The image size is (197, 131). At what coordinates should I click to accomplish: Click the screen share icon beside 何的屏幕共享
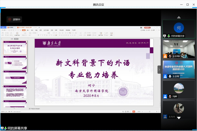pyautogui.click(x=164, y=36)
